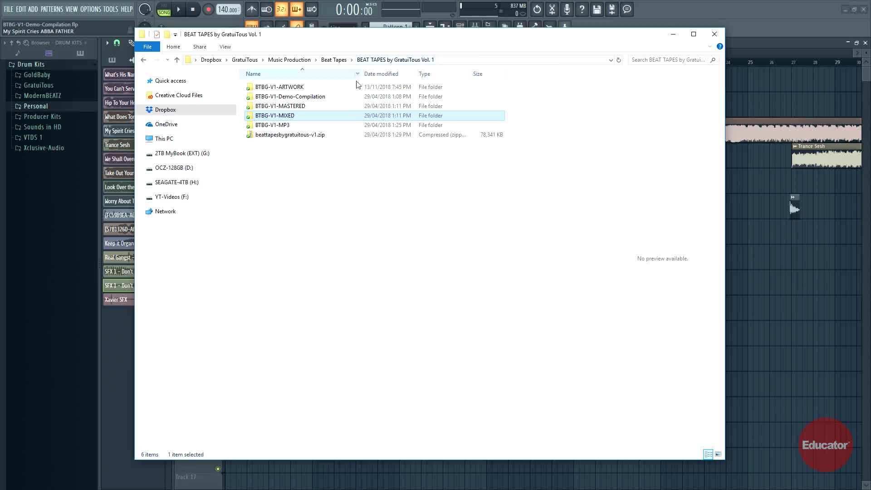Expand the address bar history dropdown
This screenshot has height=490, width=871.
(611, 60)
